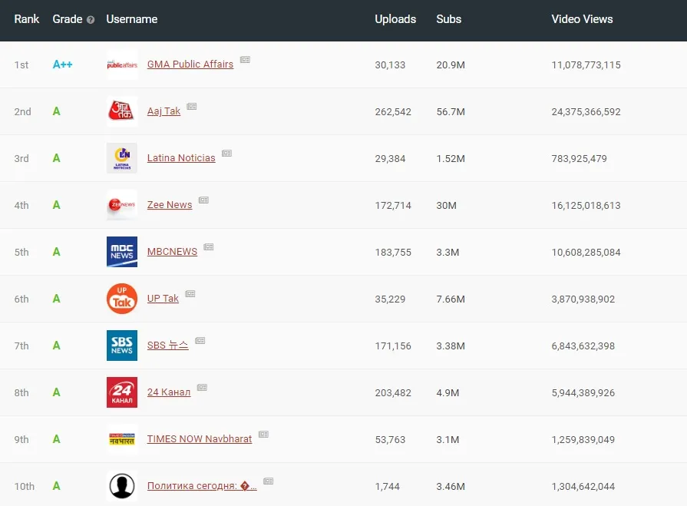Click the card icon beside GMA Public Affairs
The image size is (687, 506).
[245, 60]
